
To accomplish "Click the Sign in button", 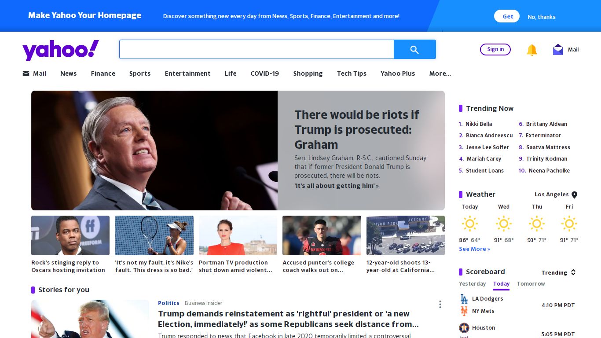I will click(x=495, y=49).
